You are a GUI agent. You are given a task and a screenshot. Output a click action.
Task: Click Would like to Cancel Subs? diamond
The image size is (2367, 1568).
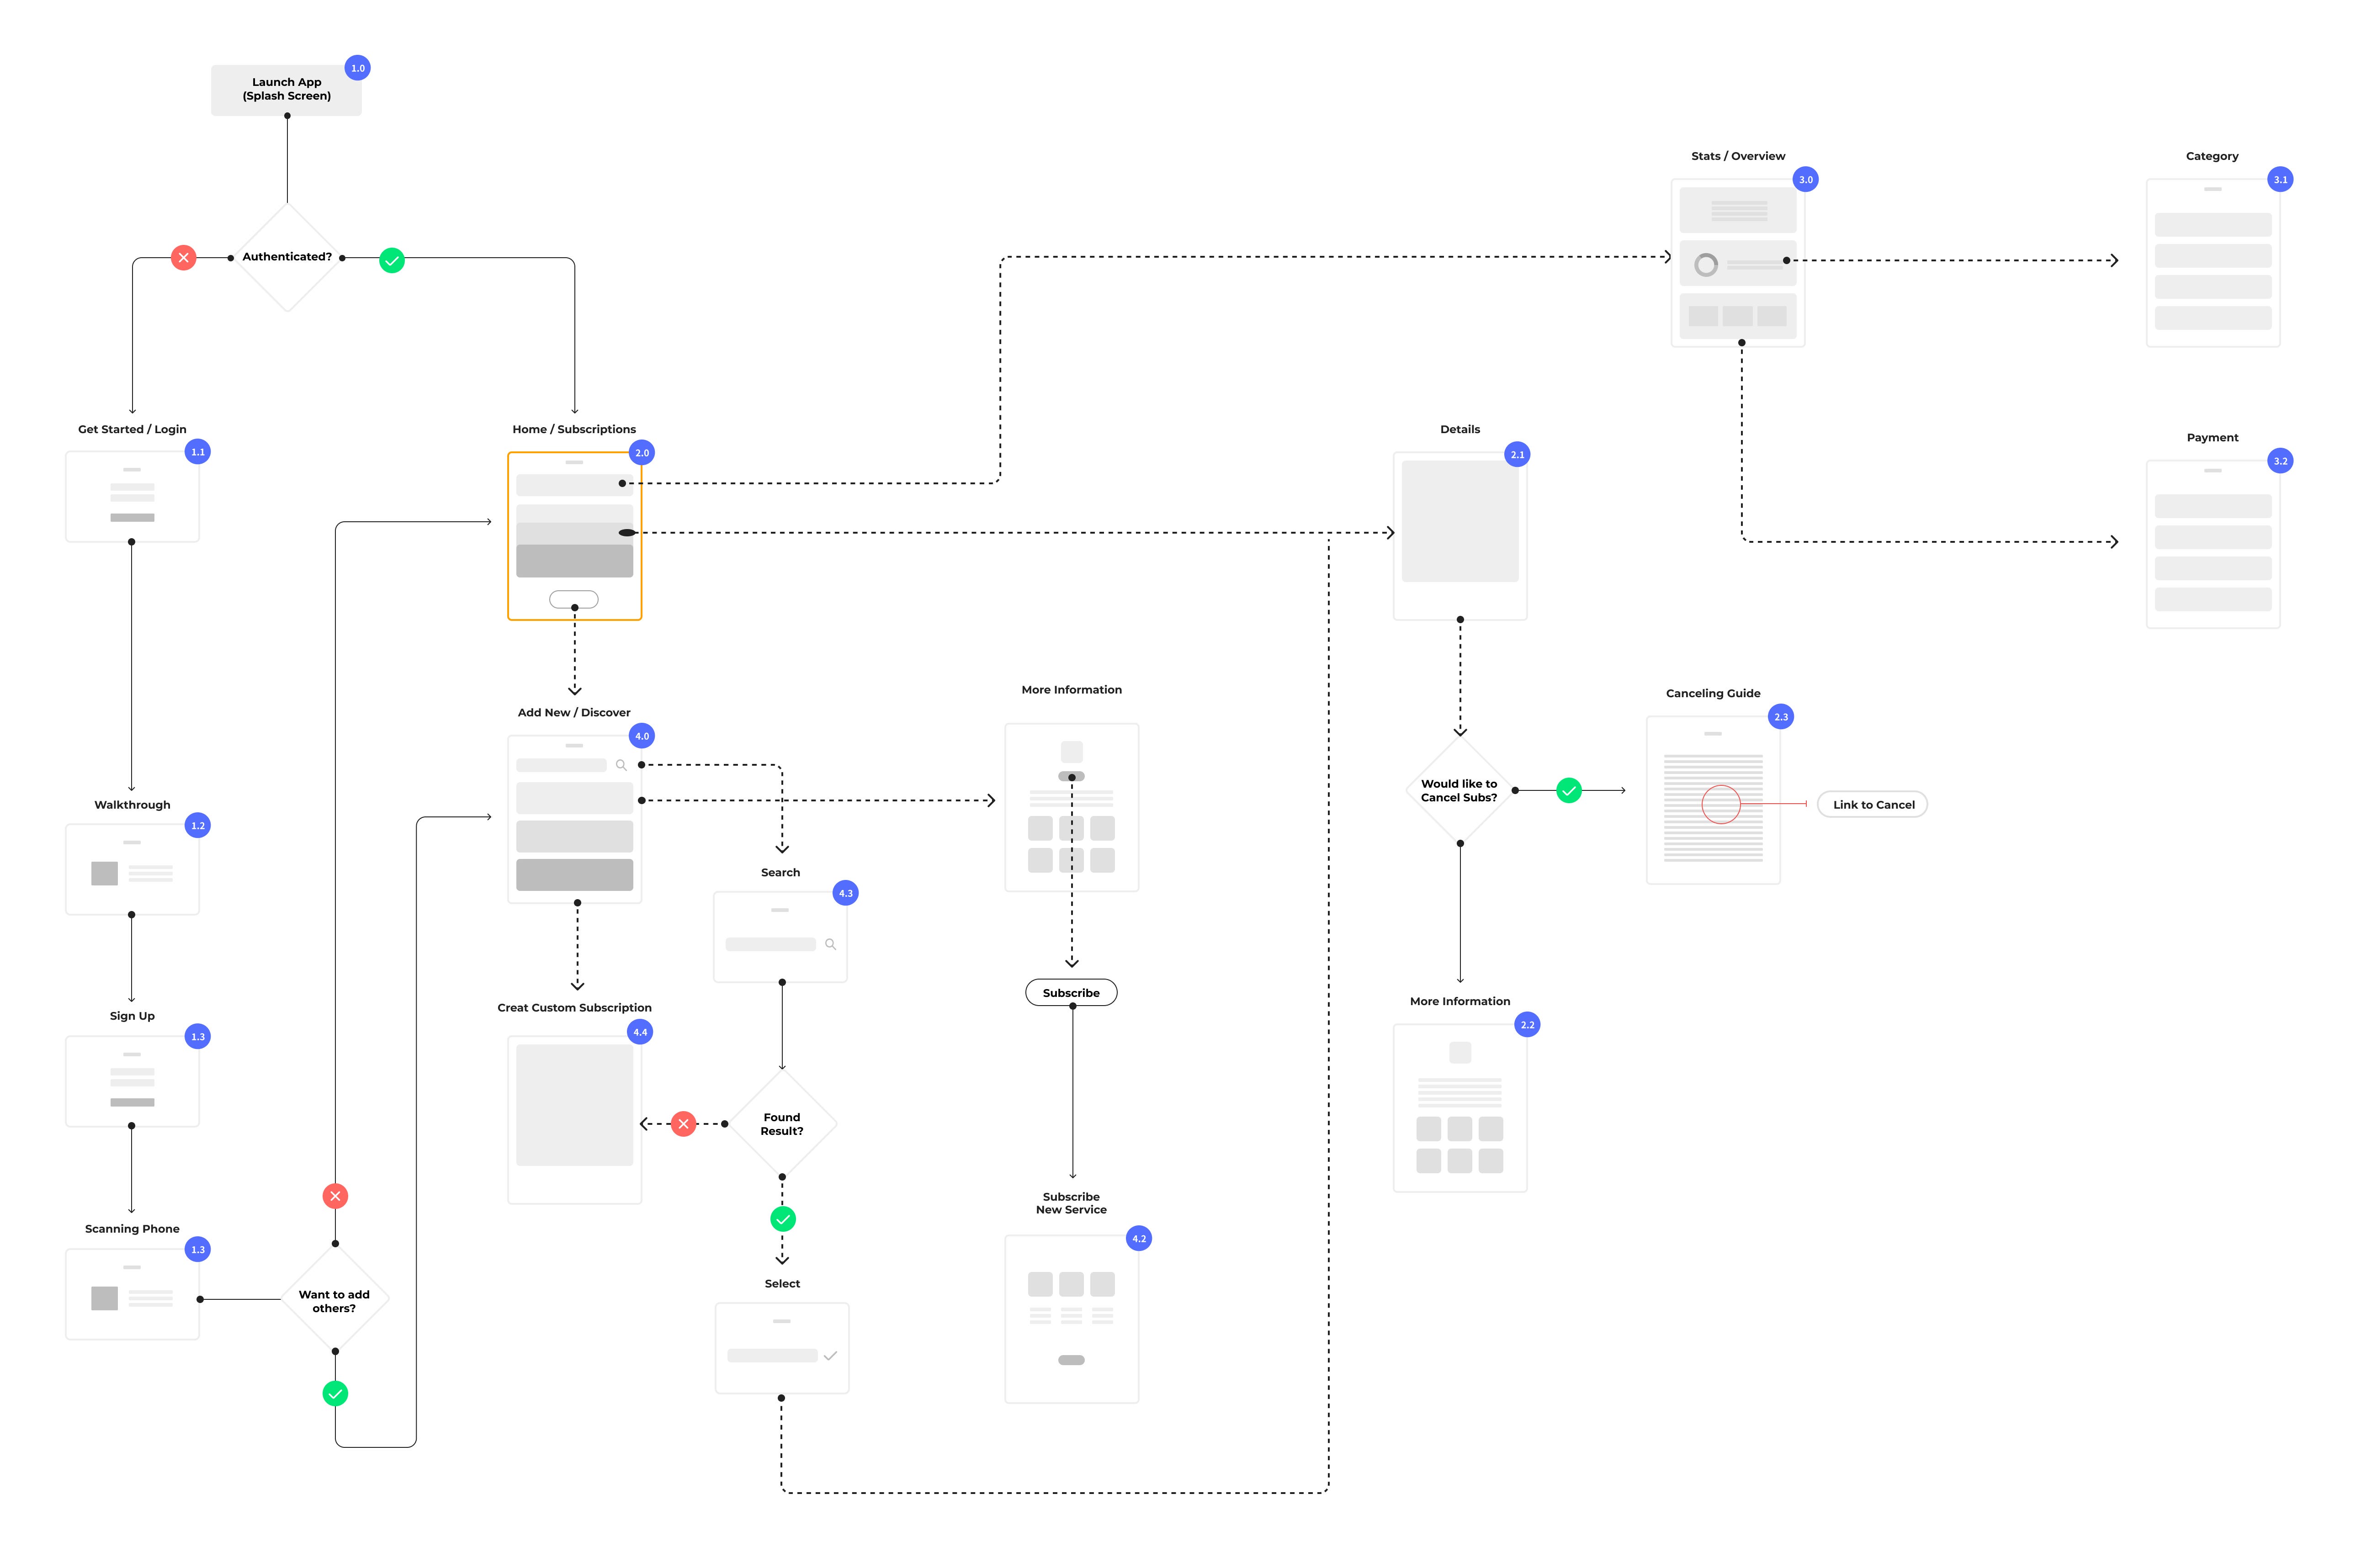point(1460,791)
